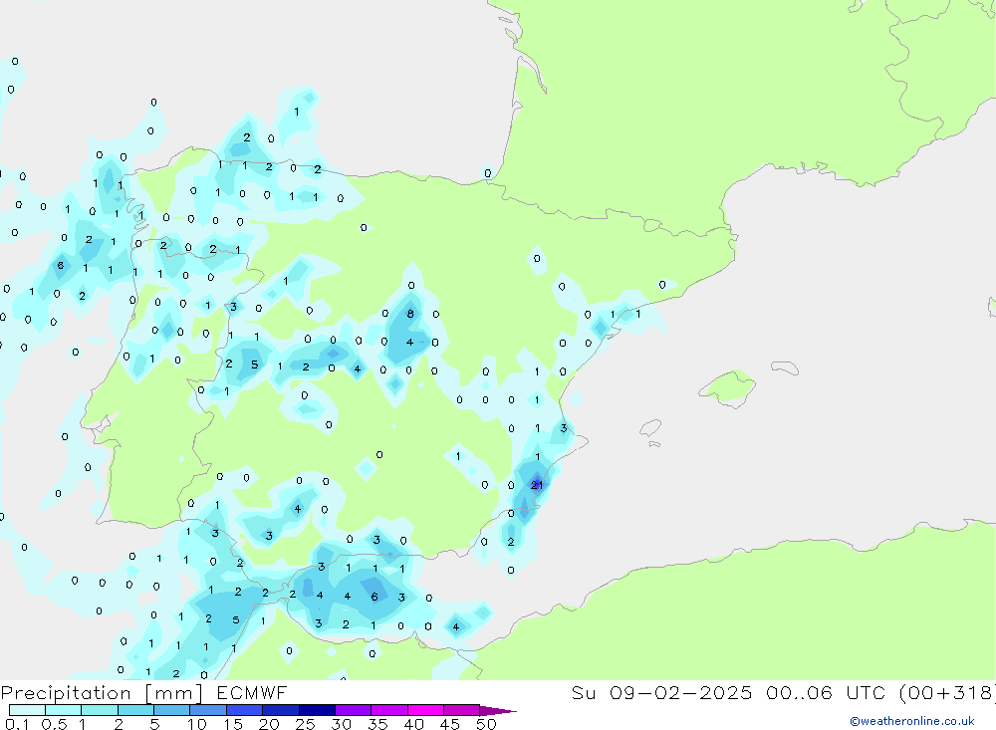Choose the 30–35 mm violet swatch
Image resolution: width=996 pixels, height=730 pixels.
pyautogui.click(x=353, y=710)
